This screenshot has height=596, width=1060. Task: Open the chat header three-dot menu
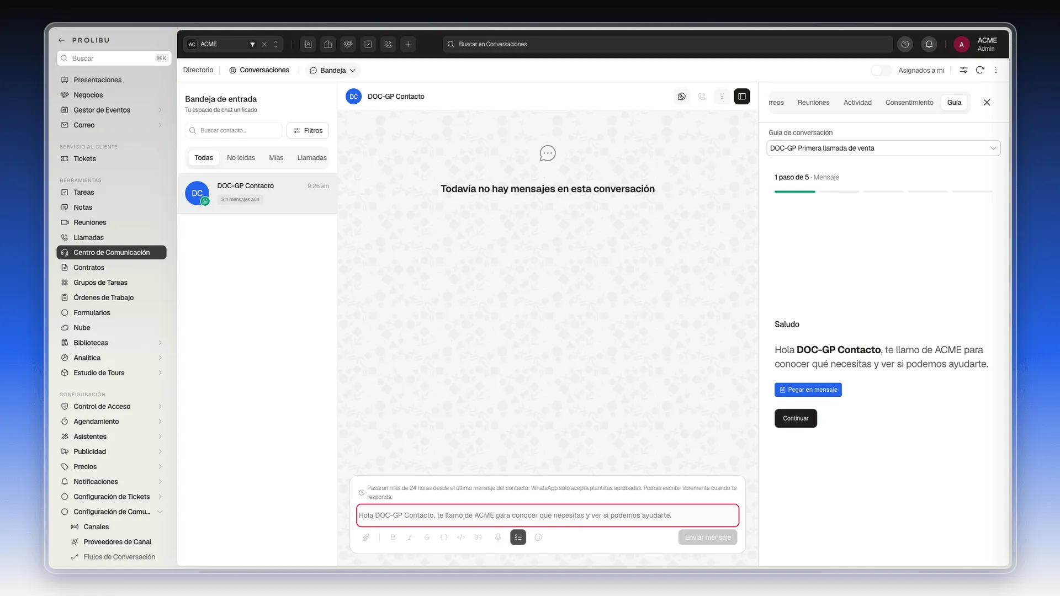[x=722, y=97]
